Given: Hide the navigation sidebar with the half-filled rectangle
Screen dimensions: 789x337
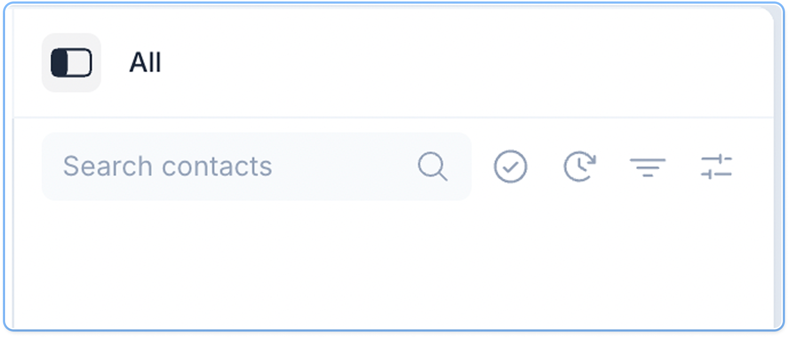Looking at the screenshot, I should (71, 62).
